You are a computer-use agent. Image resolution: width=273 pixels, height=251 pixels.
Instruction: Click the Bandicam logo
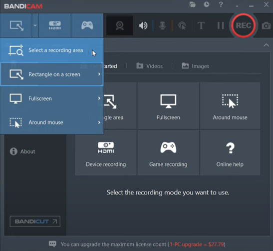point(23,6)
